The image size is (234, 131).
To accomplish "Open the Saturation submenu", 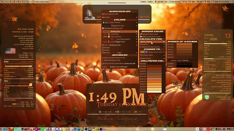I will point(152,44).
